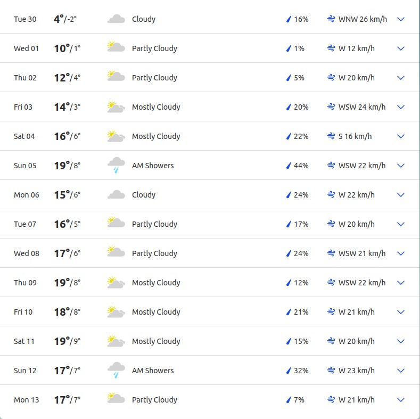The width and height of the screenshot is (420, 419).
Task: Click the mostly cloudy icon for Fri 03
Action: (x=116, y=106)
